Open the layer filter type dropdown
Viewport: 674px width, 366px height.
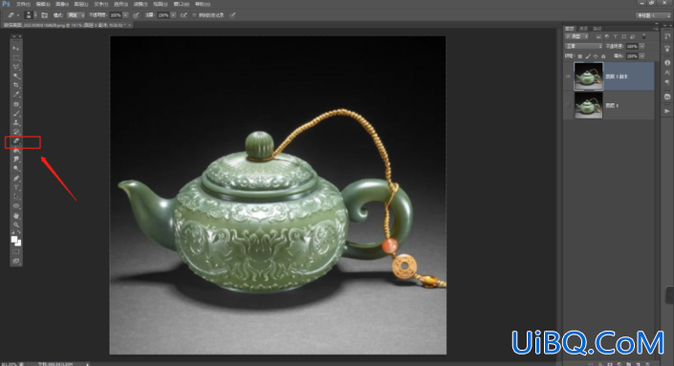576,36
